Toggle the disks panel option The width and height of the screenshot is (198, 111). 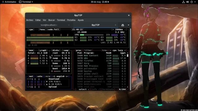pos(56,50)
